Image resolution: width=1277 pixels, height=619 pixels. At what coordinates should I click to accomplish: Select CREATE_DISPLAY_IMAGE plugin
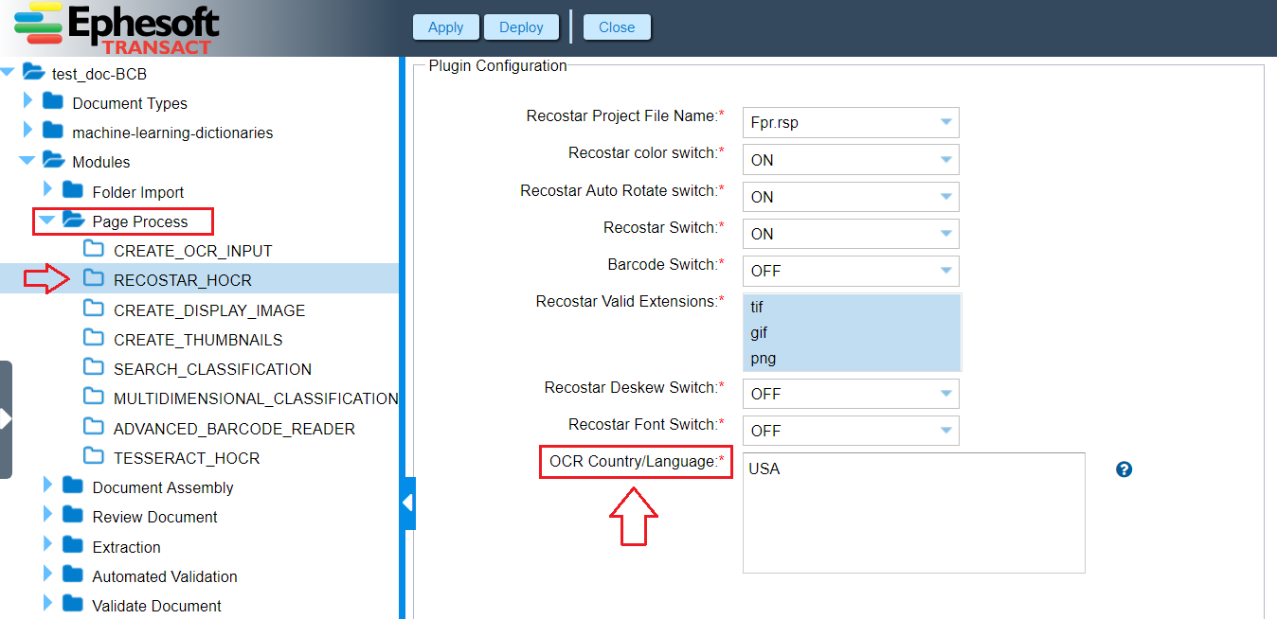pyautogui.click(x=209, y=310)
